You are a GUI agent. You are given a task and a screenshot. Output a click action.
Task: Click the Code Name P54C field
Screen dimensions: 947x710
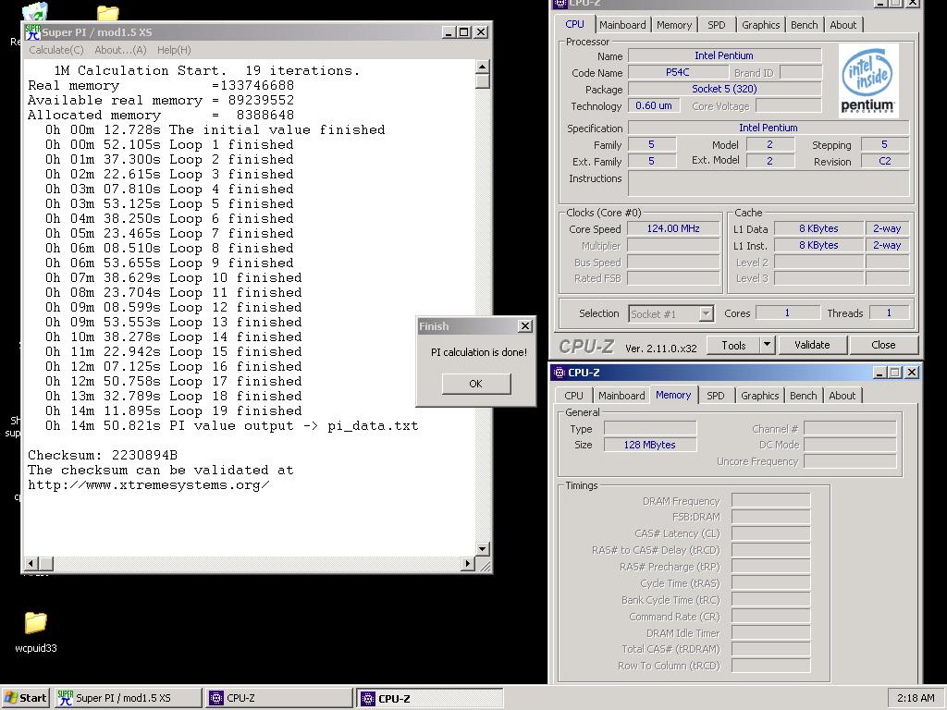click(678, 72)
